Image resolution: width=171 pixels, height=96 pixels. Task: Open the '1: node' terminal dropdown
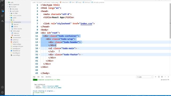coord(145,77)
